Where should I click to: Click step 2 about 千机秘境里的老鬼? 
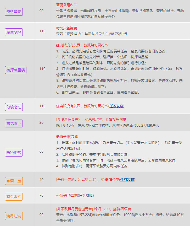[103, 57]
